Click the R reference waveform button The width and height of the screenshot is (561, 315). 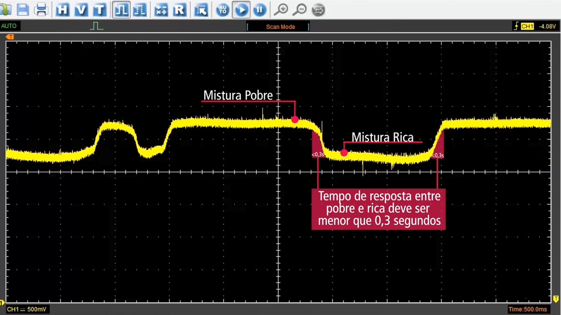[179, 10]
